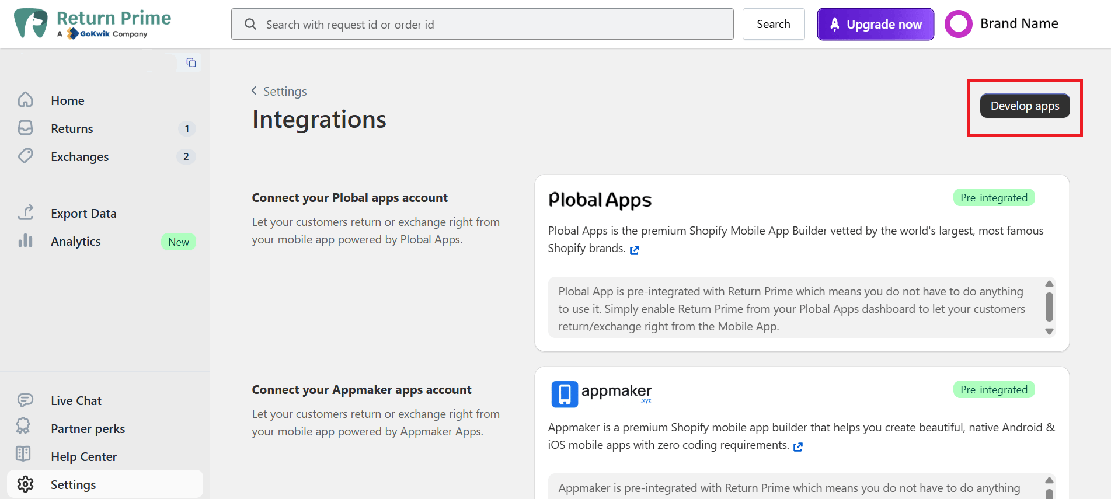This screenshot has width=1111, height=499.
Task: Click scroll-up arrow in Plobal description box
Action: [x=1049, y=284]
